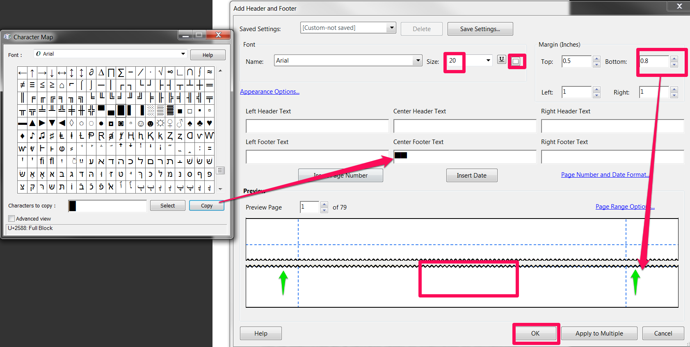Screen dimensions: 690x347
Task: Select the heart symbol in character grid
Action: 210,123
